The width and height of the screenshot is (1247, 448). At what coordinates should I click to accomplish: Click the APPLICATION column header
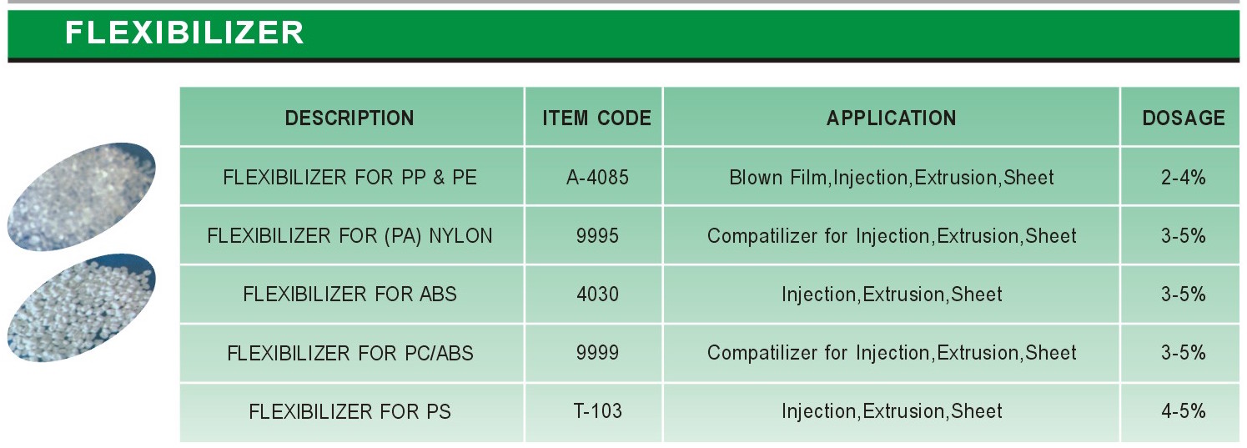(892, 118)
